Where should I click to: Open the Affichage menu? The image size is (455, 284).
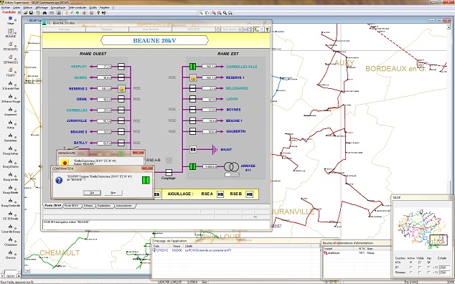point(42,8)
